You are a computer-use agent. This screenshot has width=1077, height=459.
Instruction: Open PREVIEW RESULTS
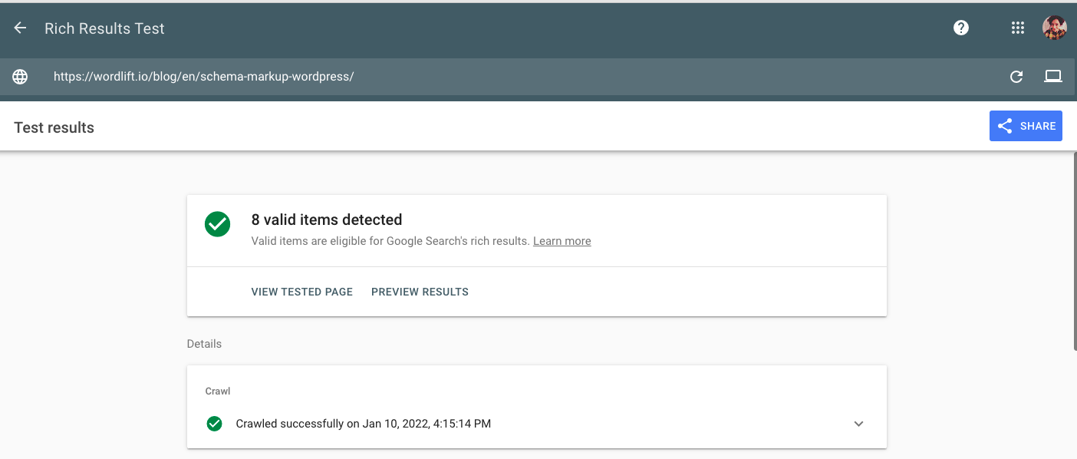coord(420,292)
